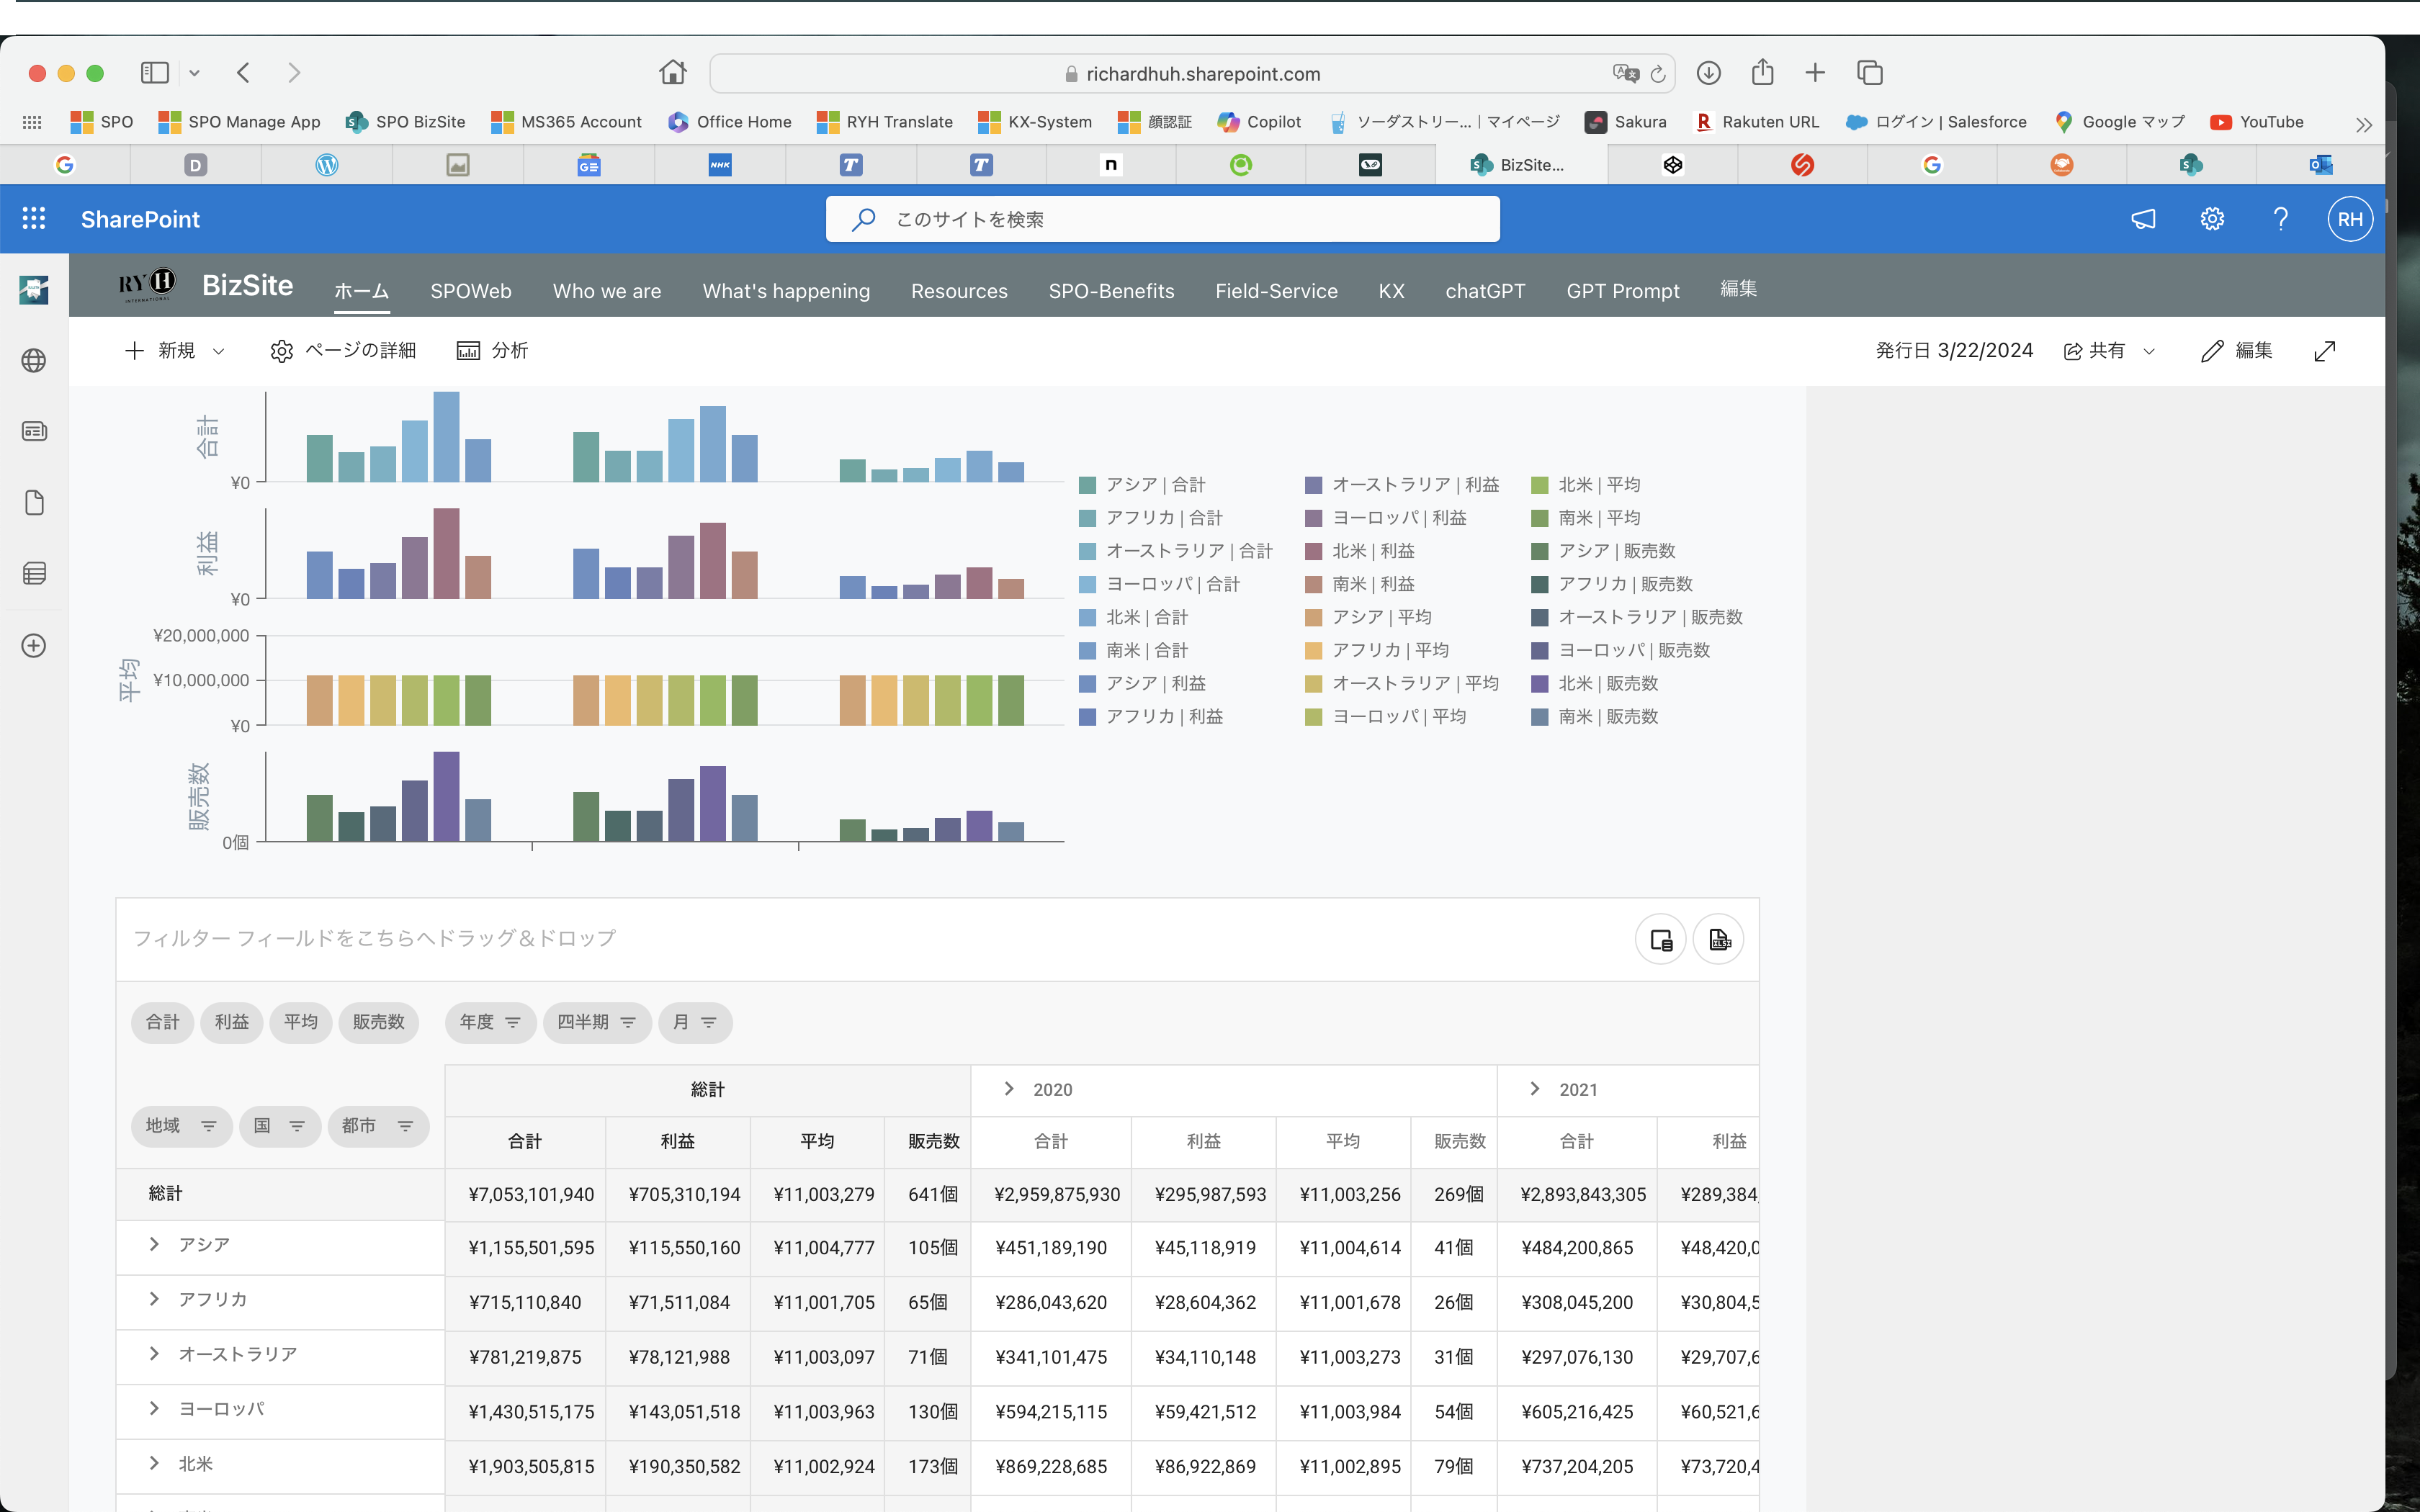Open the megaphone feedback icon in header

[2143, 219]
